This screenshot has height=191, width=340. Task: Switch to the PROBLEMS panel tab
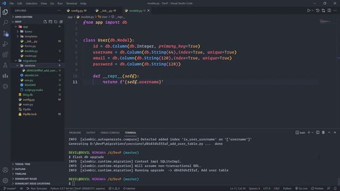pos(75,133)
